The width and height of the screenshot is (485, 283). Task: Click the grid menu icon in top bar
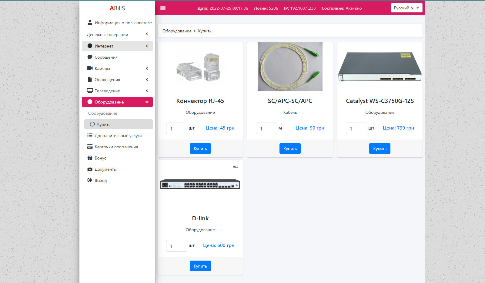point(163,8)
